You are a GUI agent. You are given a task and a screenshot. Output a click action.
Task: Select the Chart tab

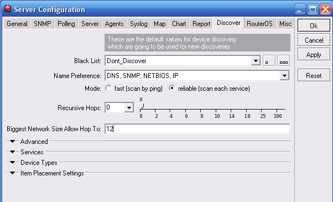tap(179, 24)
